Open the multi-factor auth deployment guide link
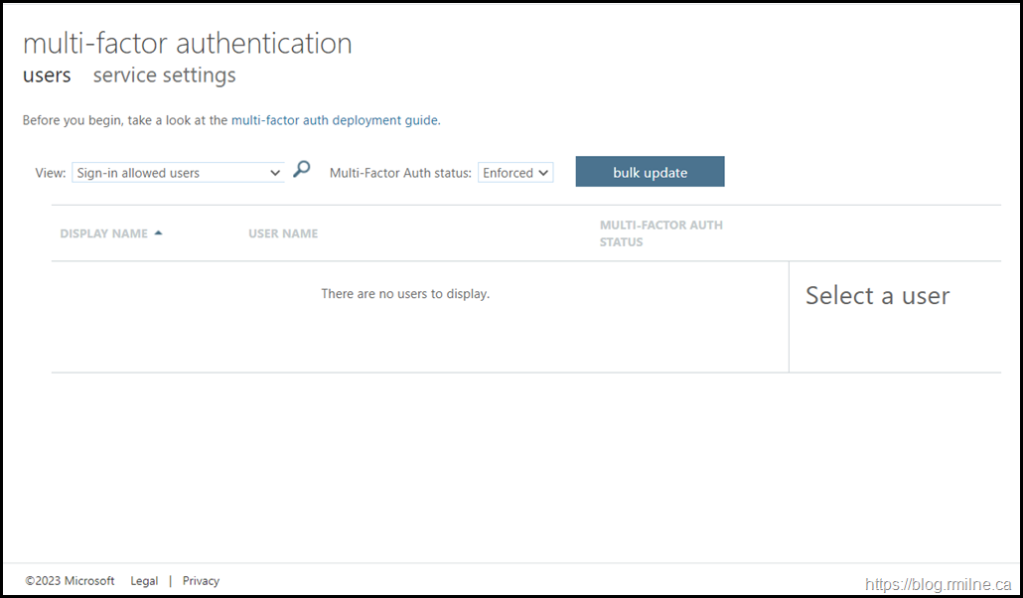 coord(335,119)
